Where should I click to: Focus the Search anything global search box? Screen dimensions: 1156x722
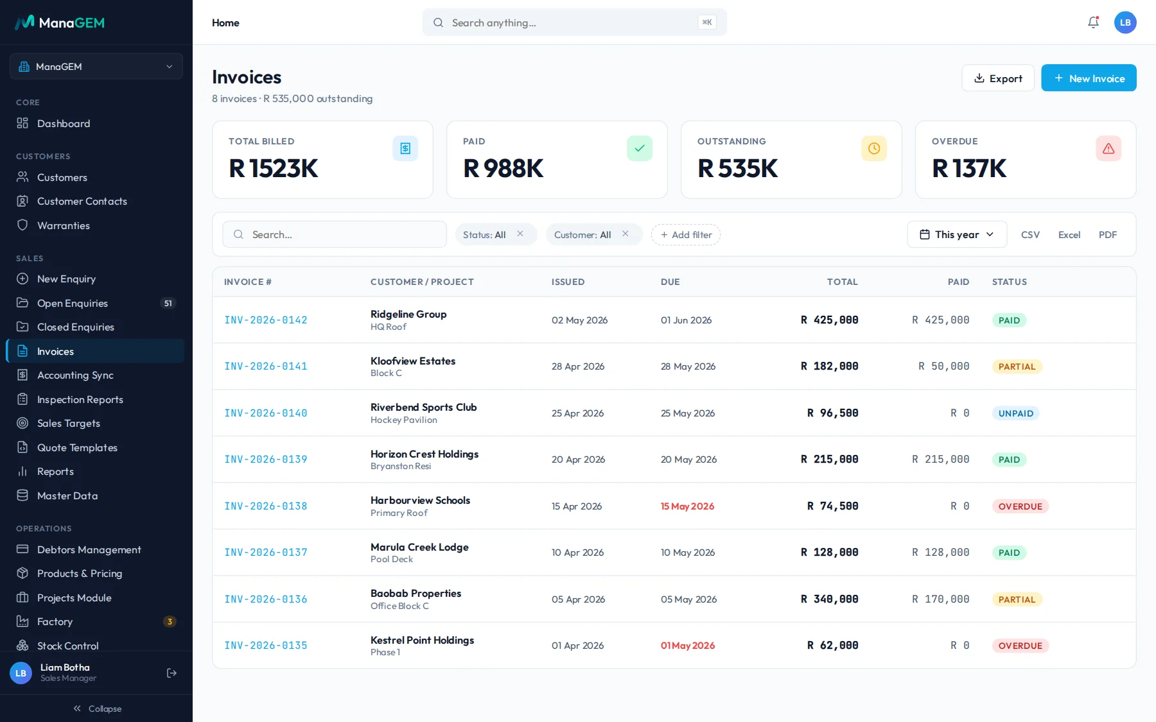pos(575,22)
